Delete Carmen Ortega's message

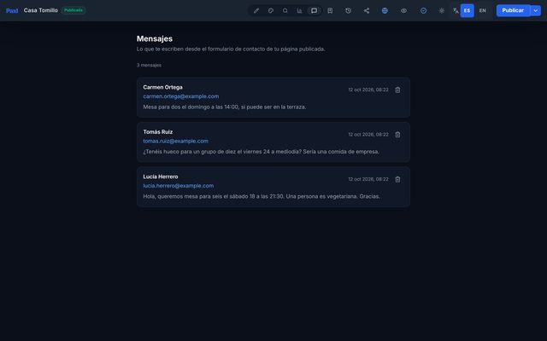pyautogui.click(x=397, y=90)
